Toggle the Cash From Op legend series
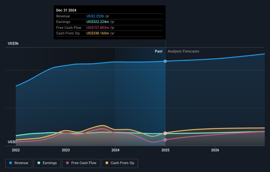This screenshot has width=270, height=172. pyautogui.click(x=120, y=163)
